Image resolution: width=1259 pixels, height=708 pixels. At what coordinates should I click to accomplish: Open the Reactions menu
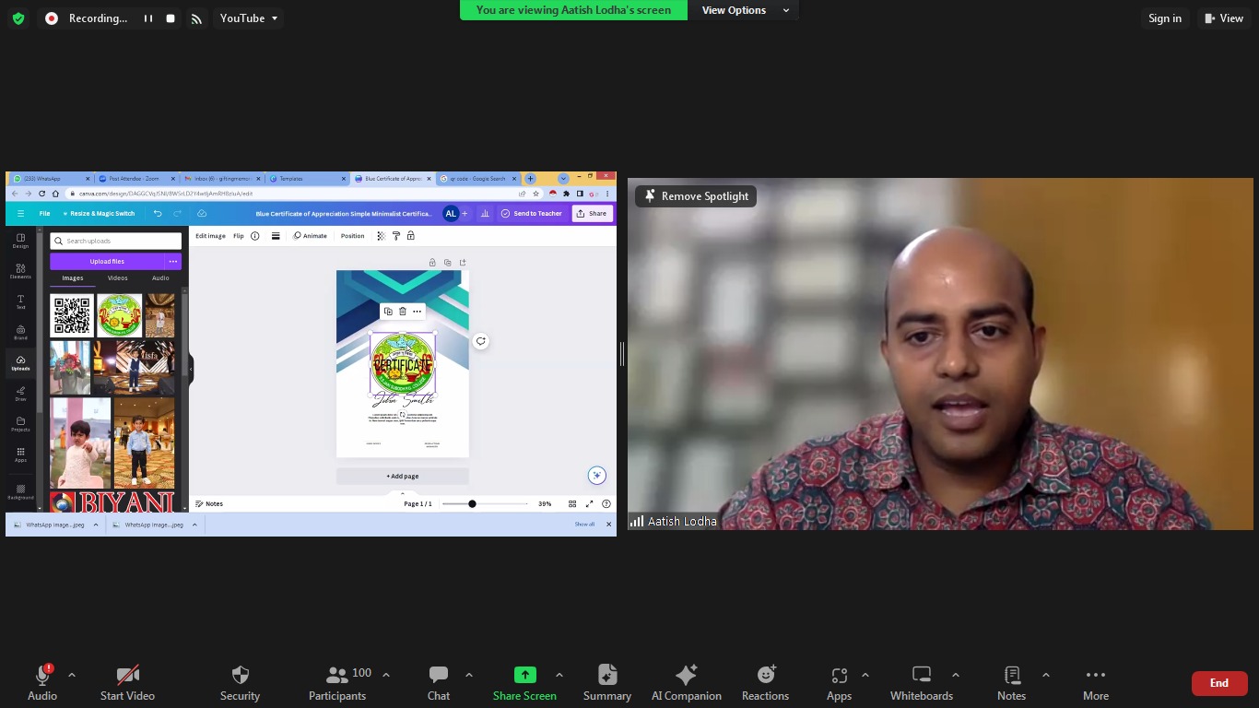pyautogui.click(x=765, y=683)
